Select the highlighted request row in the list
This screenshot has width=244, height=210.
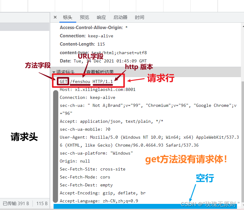coord(25,27)
